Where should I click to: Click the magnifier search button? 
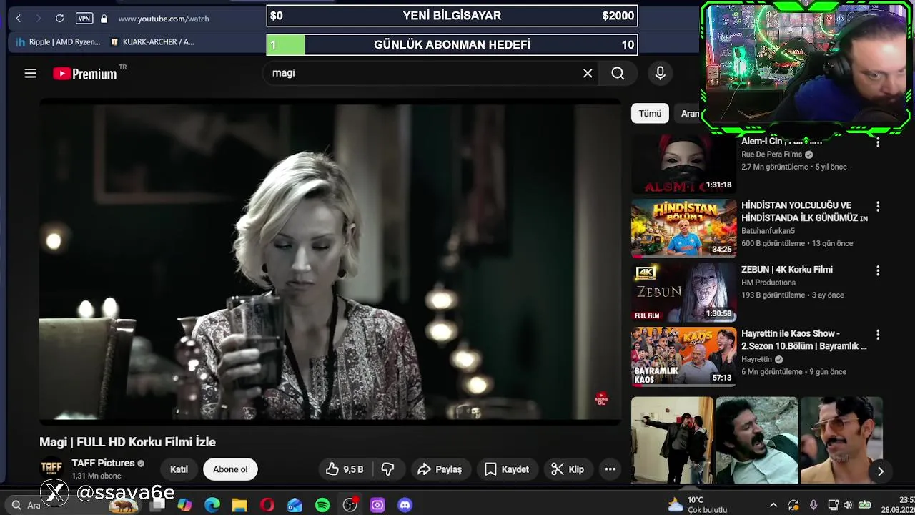click(618, 73)
